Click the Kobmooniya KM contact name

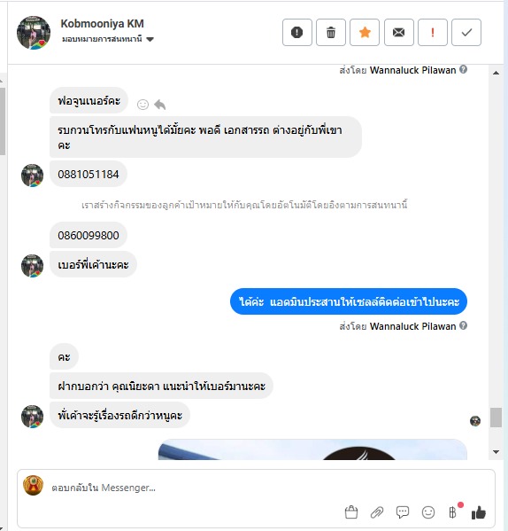[x=102, y=24]
